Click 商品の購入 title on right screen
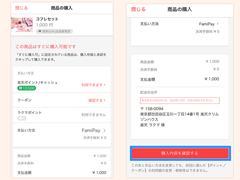This screenshot has width=240, height=180. point(180,10)
